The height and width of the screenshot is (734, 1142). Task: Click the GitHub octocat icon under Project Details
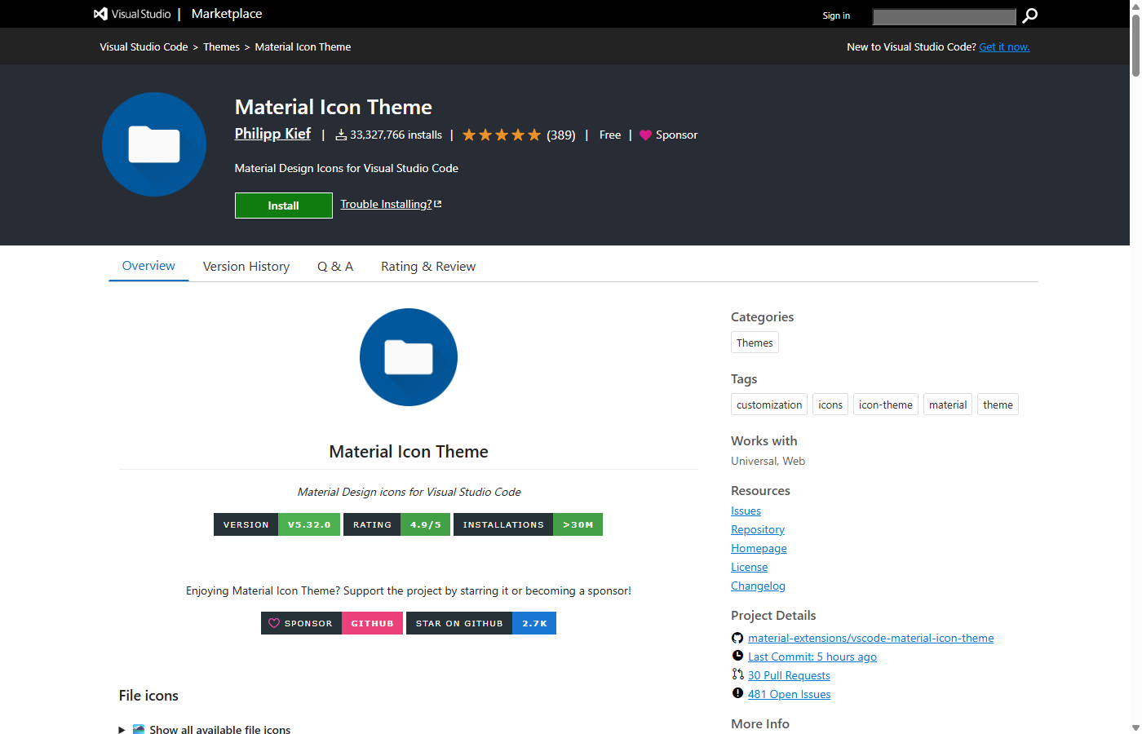(737, 637)
